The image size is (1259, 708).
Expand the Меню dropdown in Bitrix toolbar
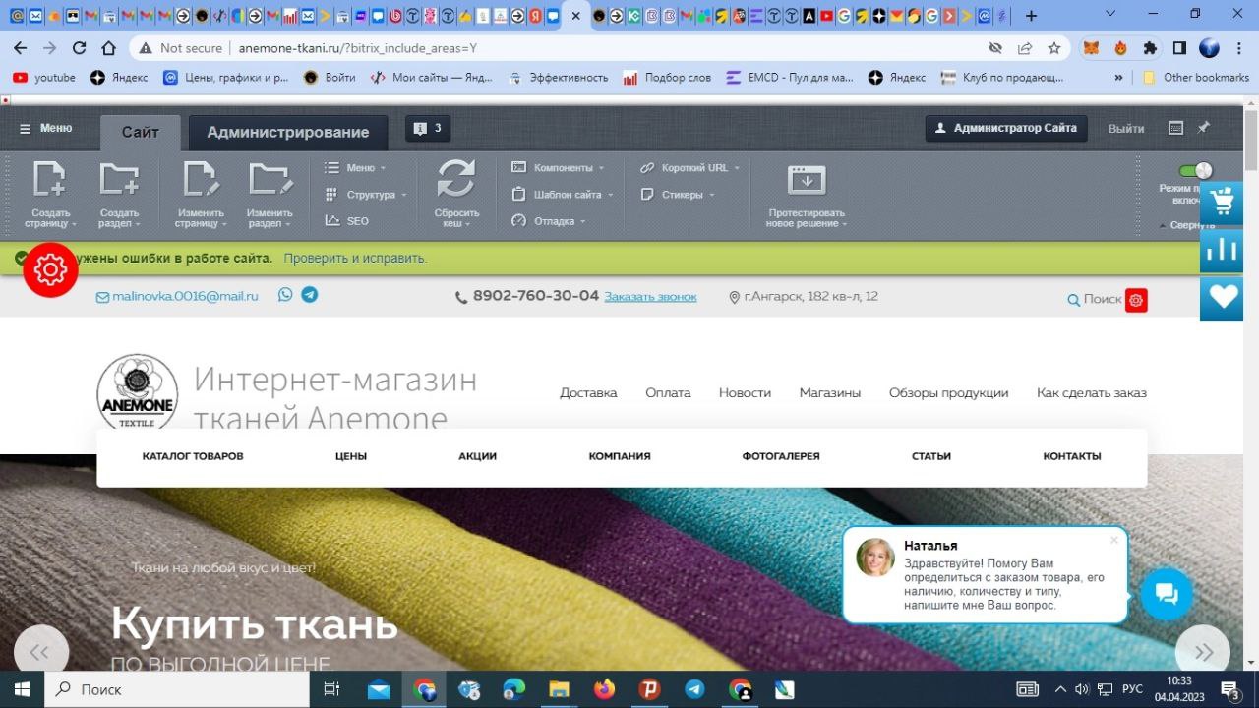pos(355,168)
